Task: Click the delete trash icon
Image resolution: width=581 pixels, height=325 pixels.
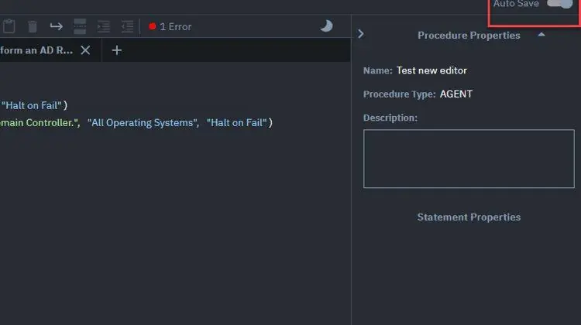Action: pyautogui.click(x=33, y=26)
